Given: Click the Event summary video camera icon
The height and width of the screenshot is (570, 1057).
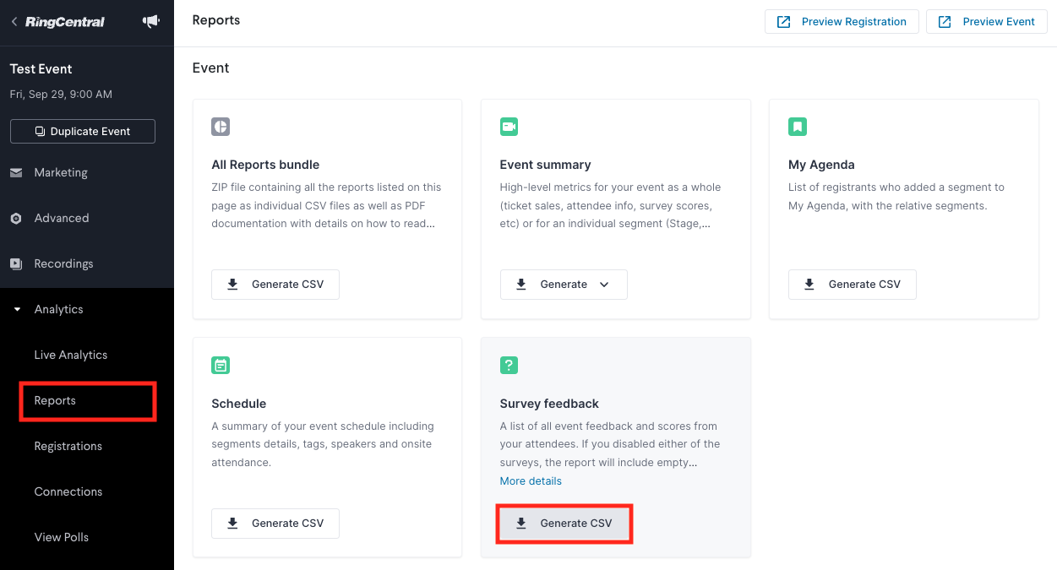Looking at the screenshot, I should point(509,127).
